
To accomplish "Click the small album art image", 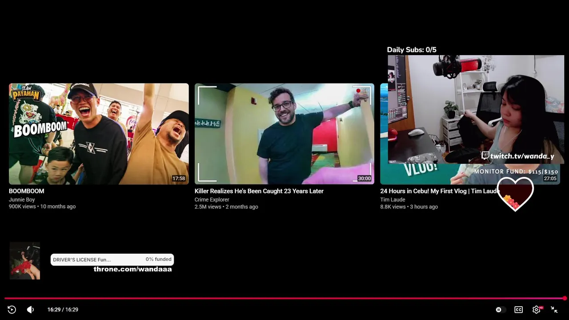I will pyautogui.click(x=25, y=261).
